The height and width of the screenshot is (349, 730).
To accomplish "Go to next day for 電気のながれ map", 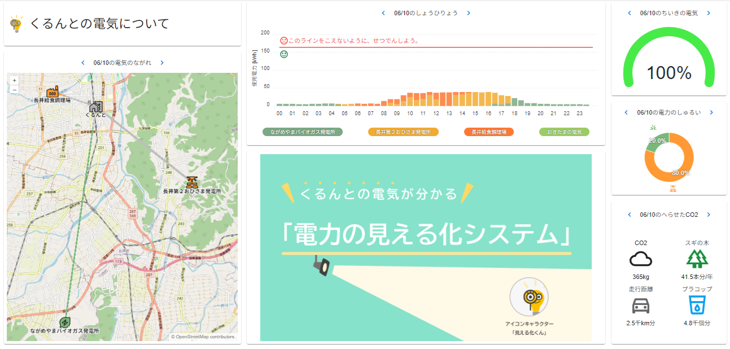I will pos(162,63).
